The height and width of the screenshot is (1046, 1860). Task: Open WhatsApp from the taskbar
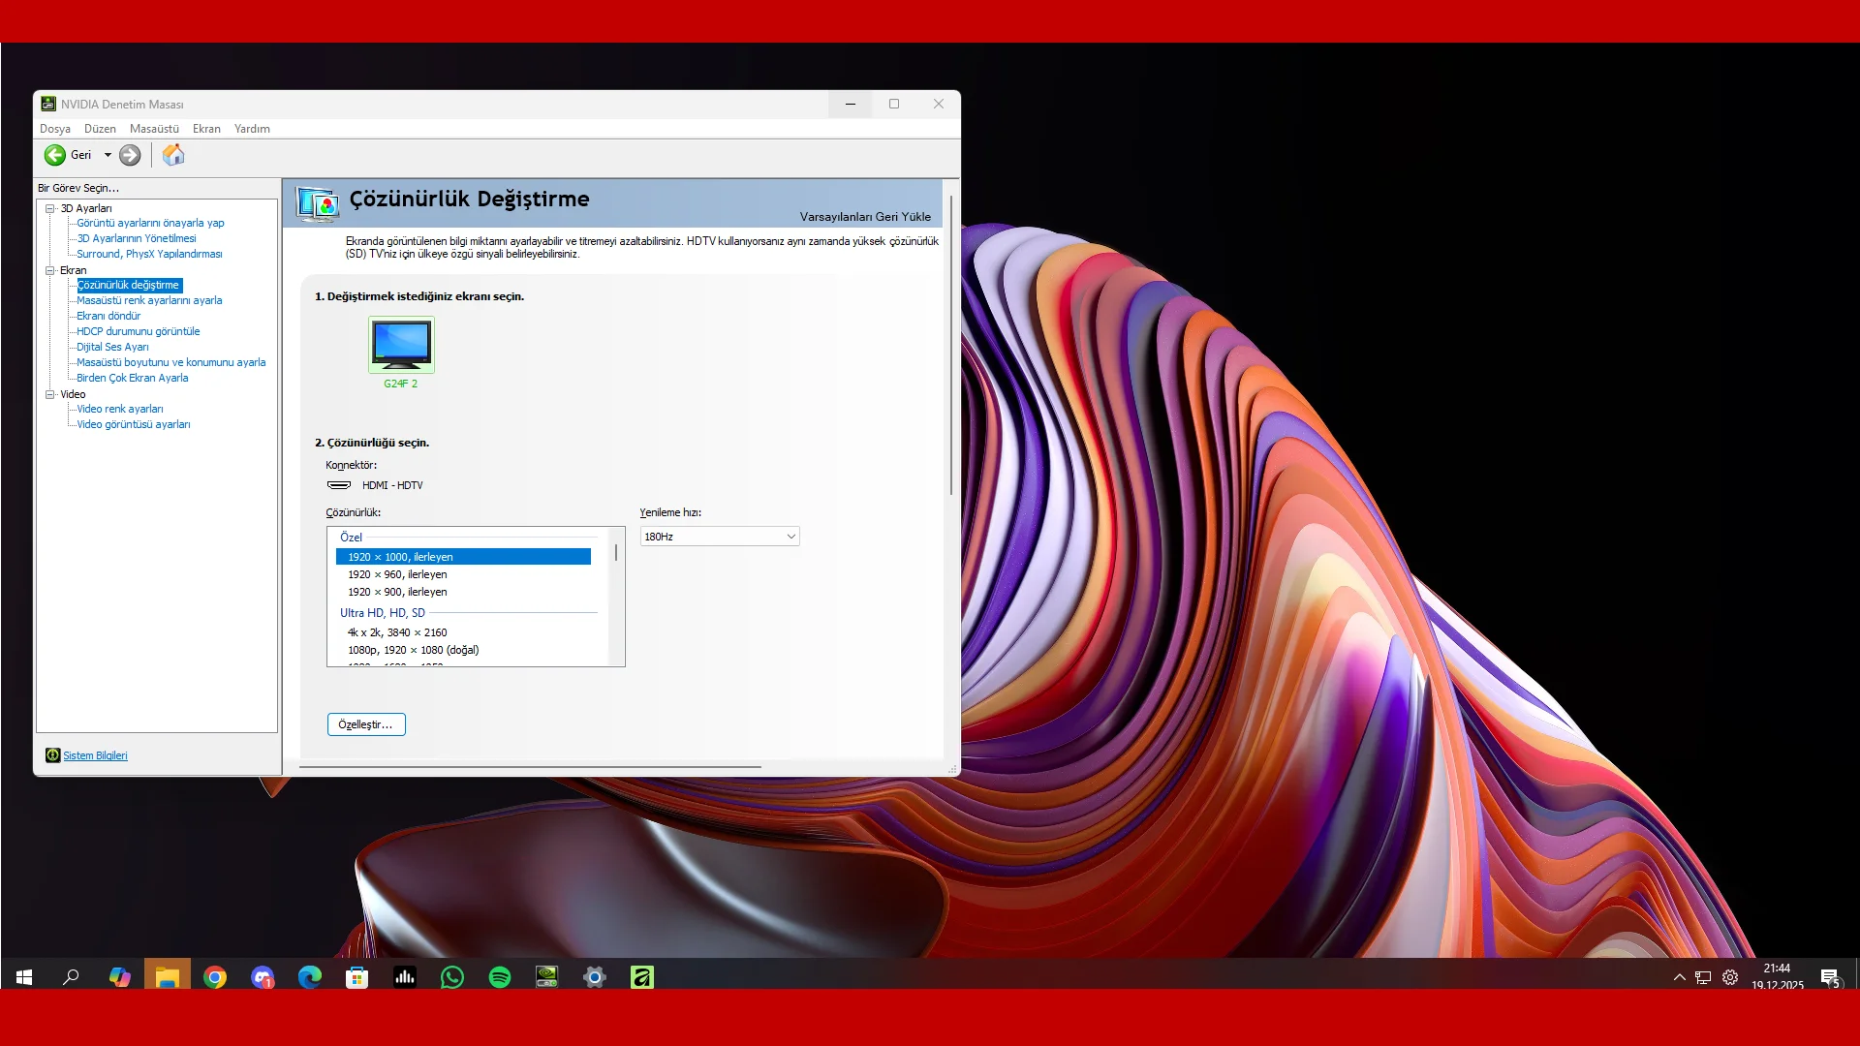tap(452, 977)
